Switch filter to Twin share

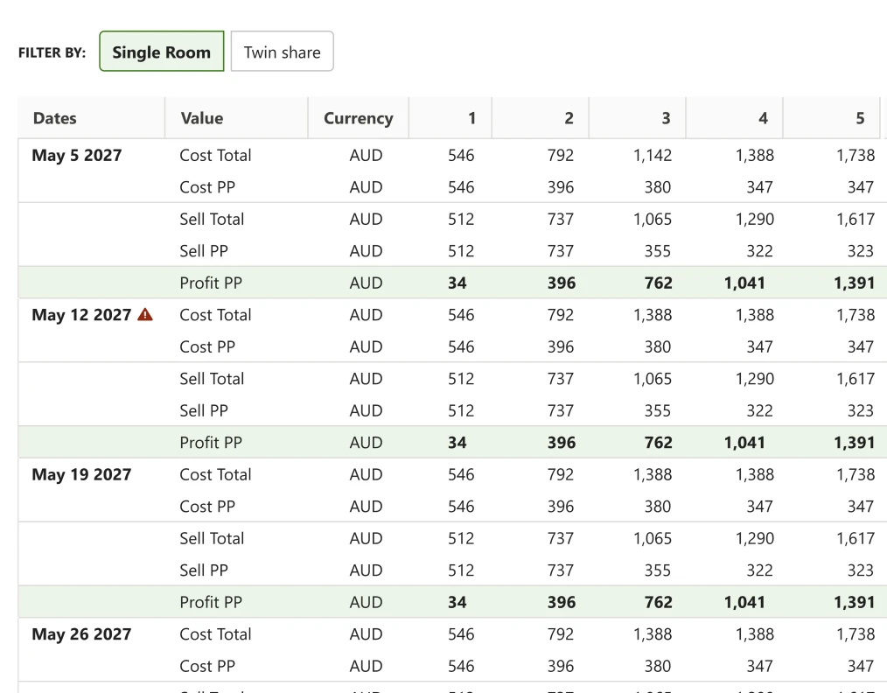[283, 52]
